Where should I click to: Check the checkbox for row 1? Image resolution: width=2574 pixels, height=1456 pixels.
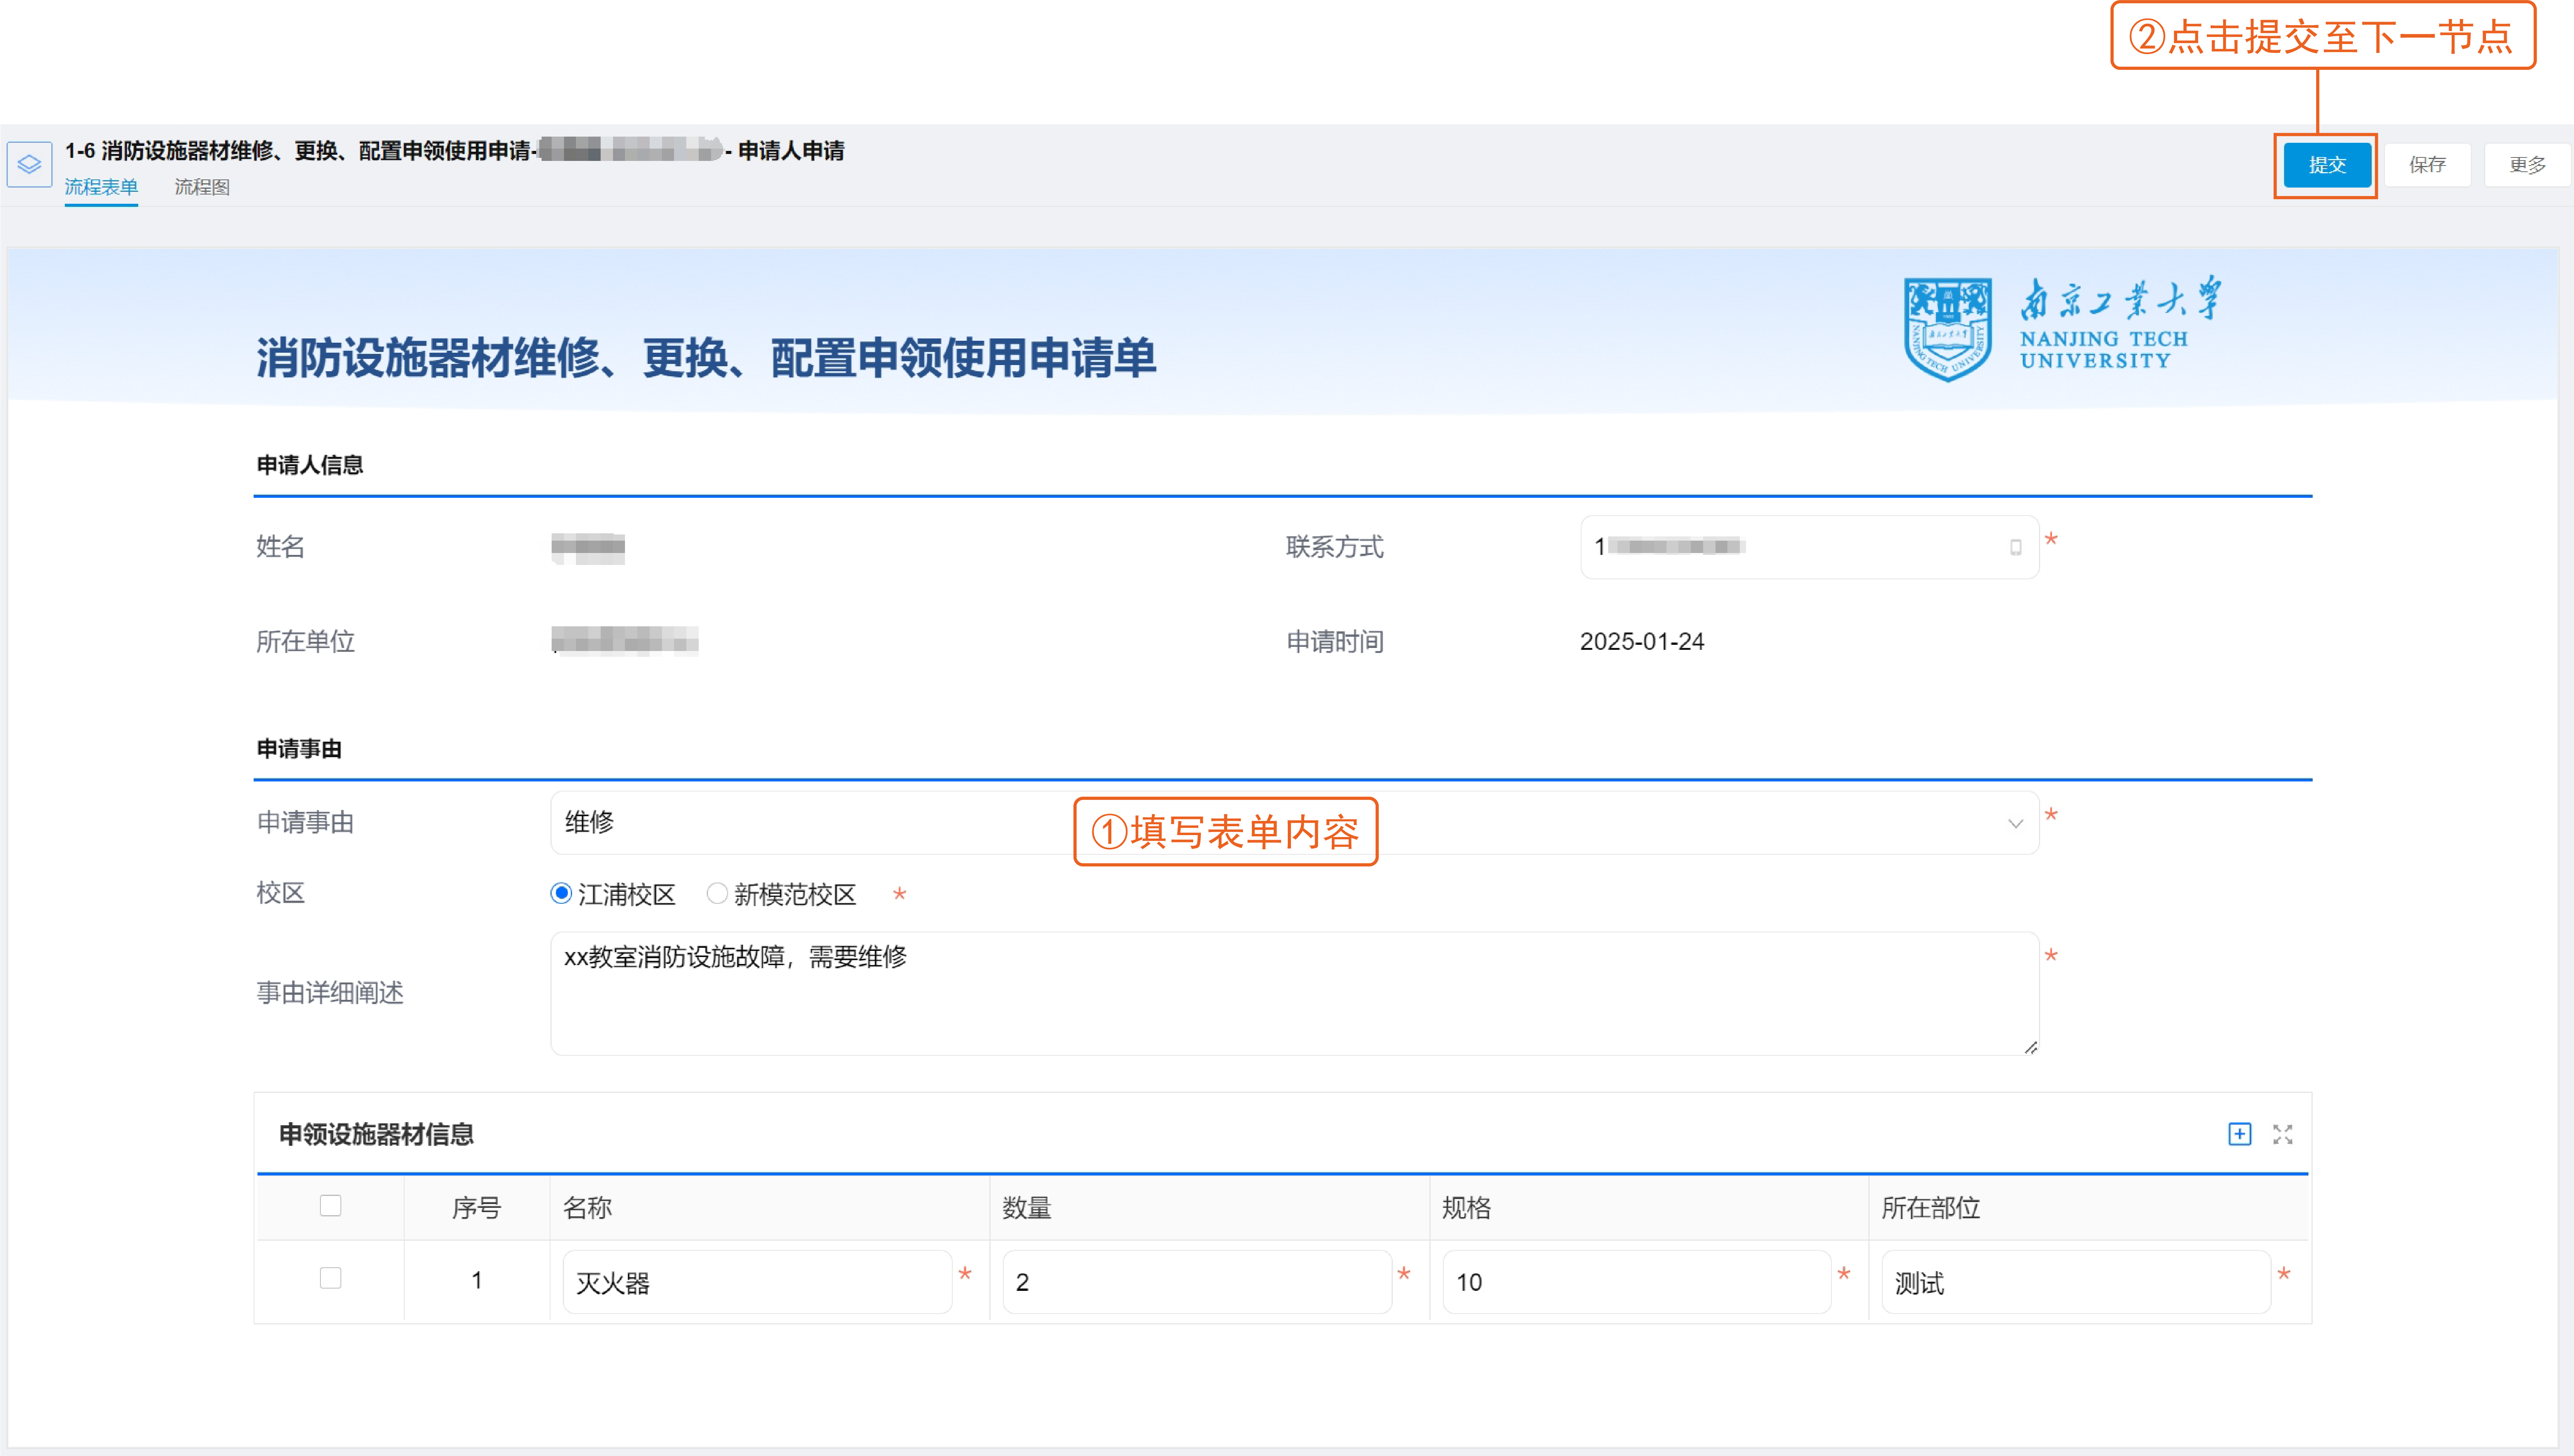pos(330,1278)
